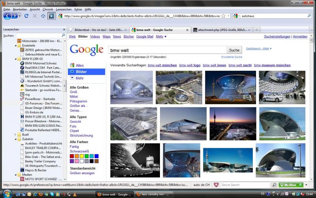Viewport: 316px width, 198px height.
Task: Click the McAfee Secure Search magnifier button
Action: [x=274, y=185]
